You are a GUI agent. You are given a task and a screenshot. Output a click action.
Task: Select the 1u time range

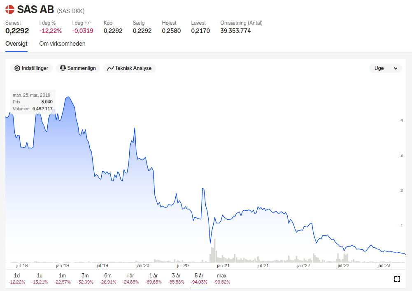[40, 279]
